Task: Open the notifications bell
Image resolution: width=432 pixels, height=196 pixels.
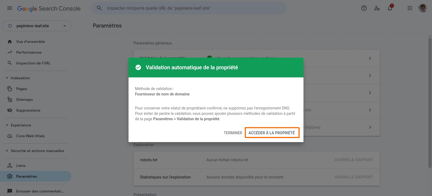Action: (x=390, y=8)
